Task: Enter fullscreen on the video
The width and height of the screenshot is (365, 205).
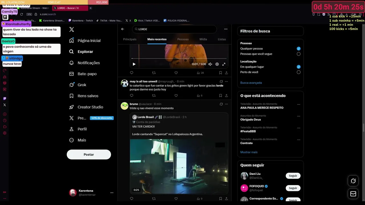Action: tap(224, 64)
